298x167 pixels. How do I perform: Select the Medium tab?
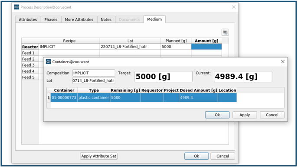tap(154, 19)
